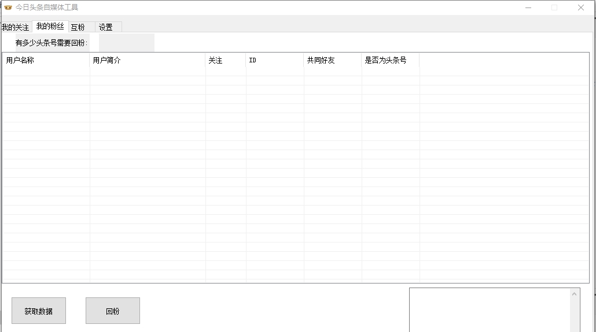
Task: Open the 互粉 tab
Action: (82, 27)
